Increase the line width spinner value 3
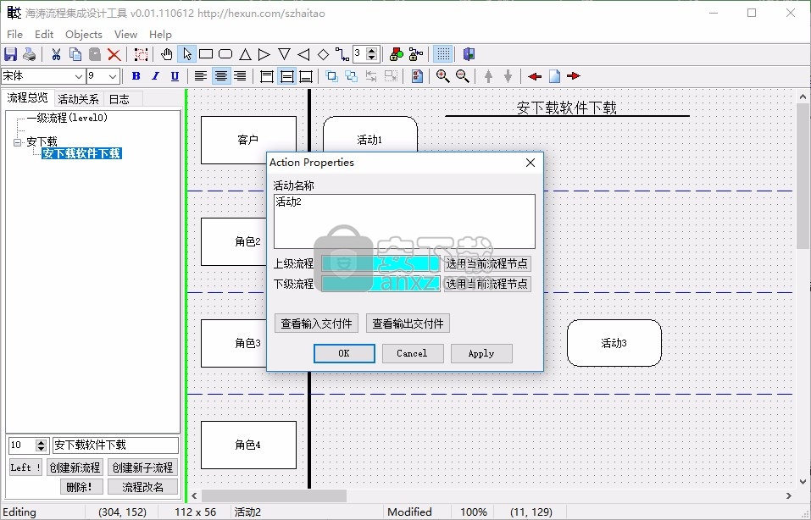The image size is (811, 520). [371, 51]
